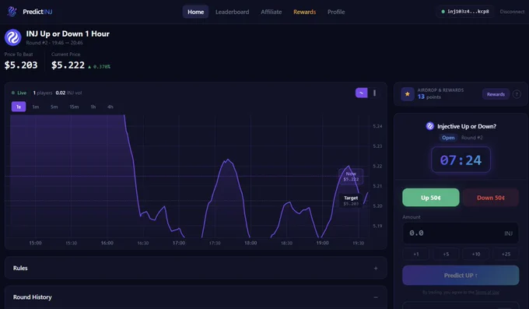Click Disconnect wallet
This screenshot has height=309, width=529.
pyautogui.click(x=512, y=12)
